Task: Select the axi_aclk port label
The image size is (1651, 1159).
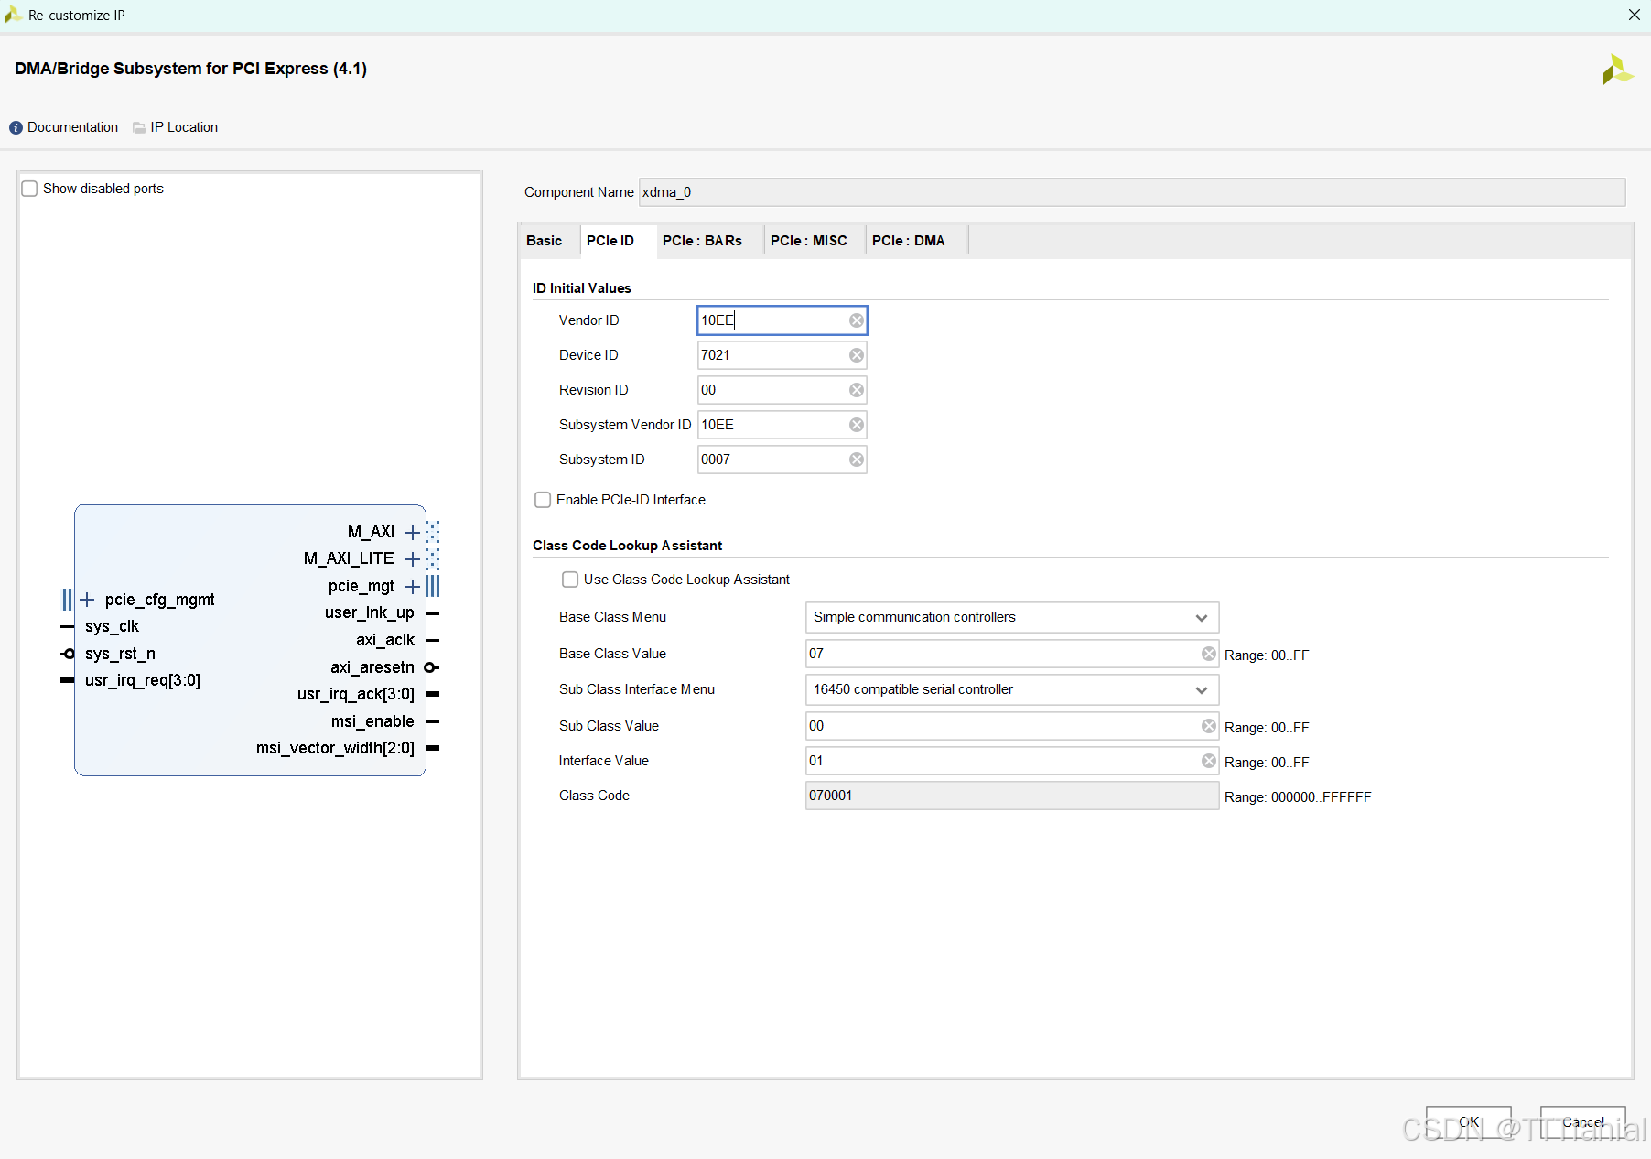Action: [385, 640]
